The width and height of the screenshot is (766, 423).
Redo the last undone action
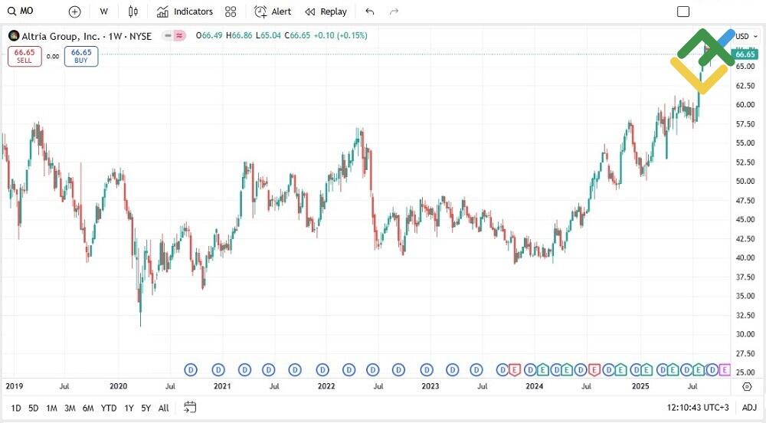[394, 11]
